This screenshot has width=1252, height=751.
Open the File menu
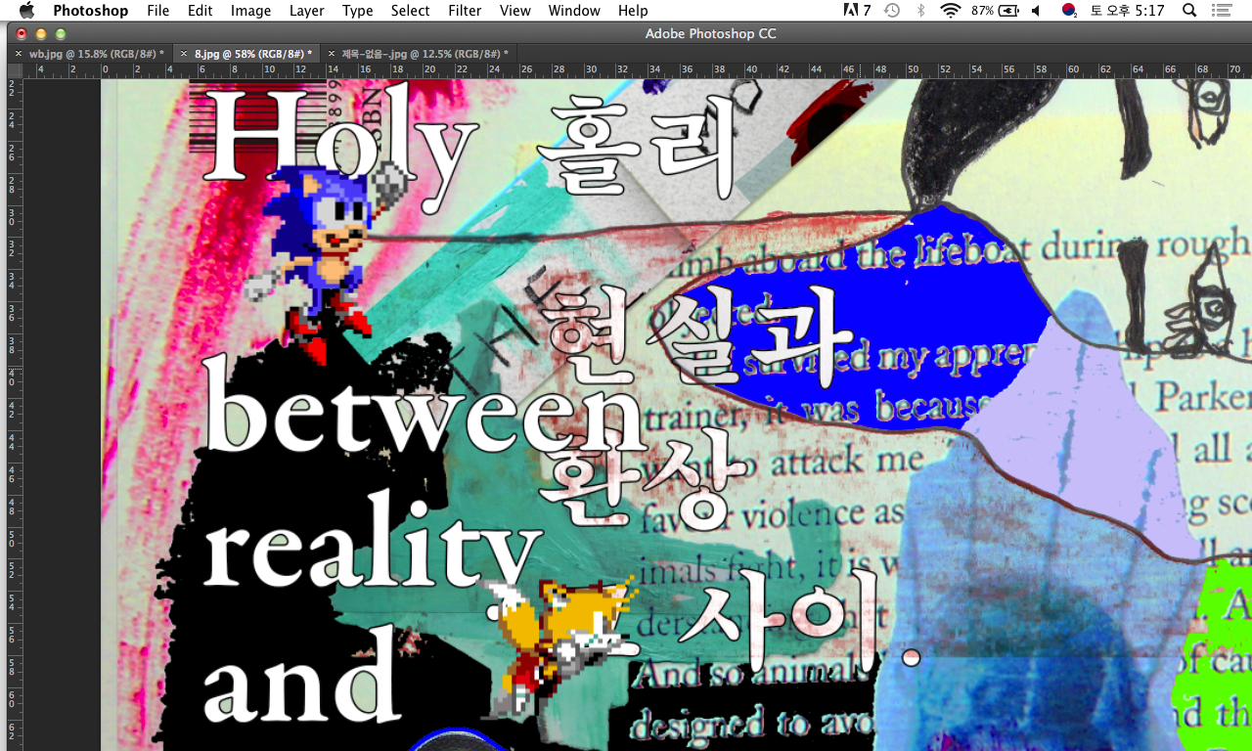coord(157,11)
